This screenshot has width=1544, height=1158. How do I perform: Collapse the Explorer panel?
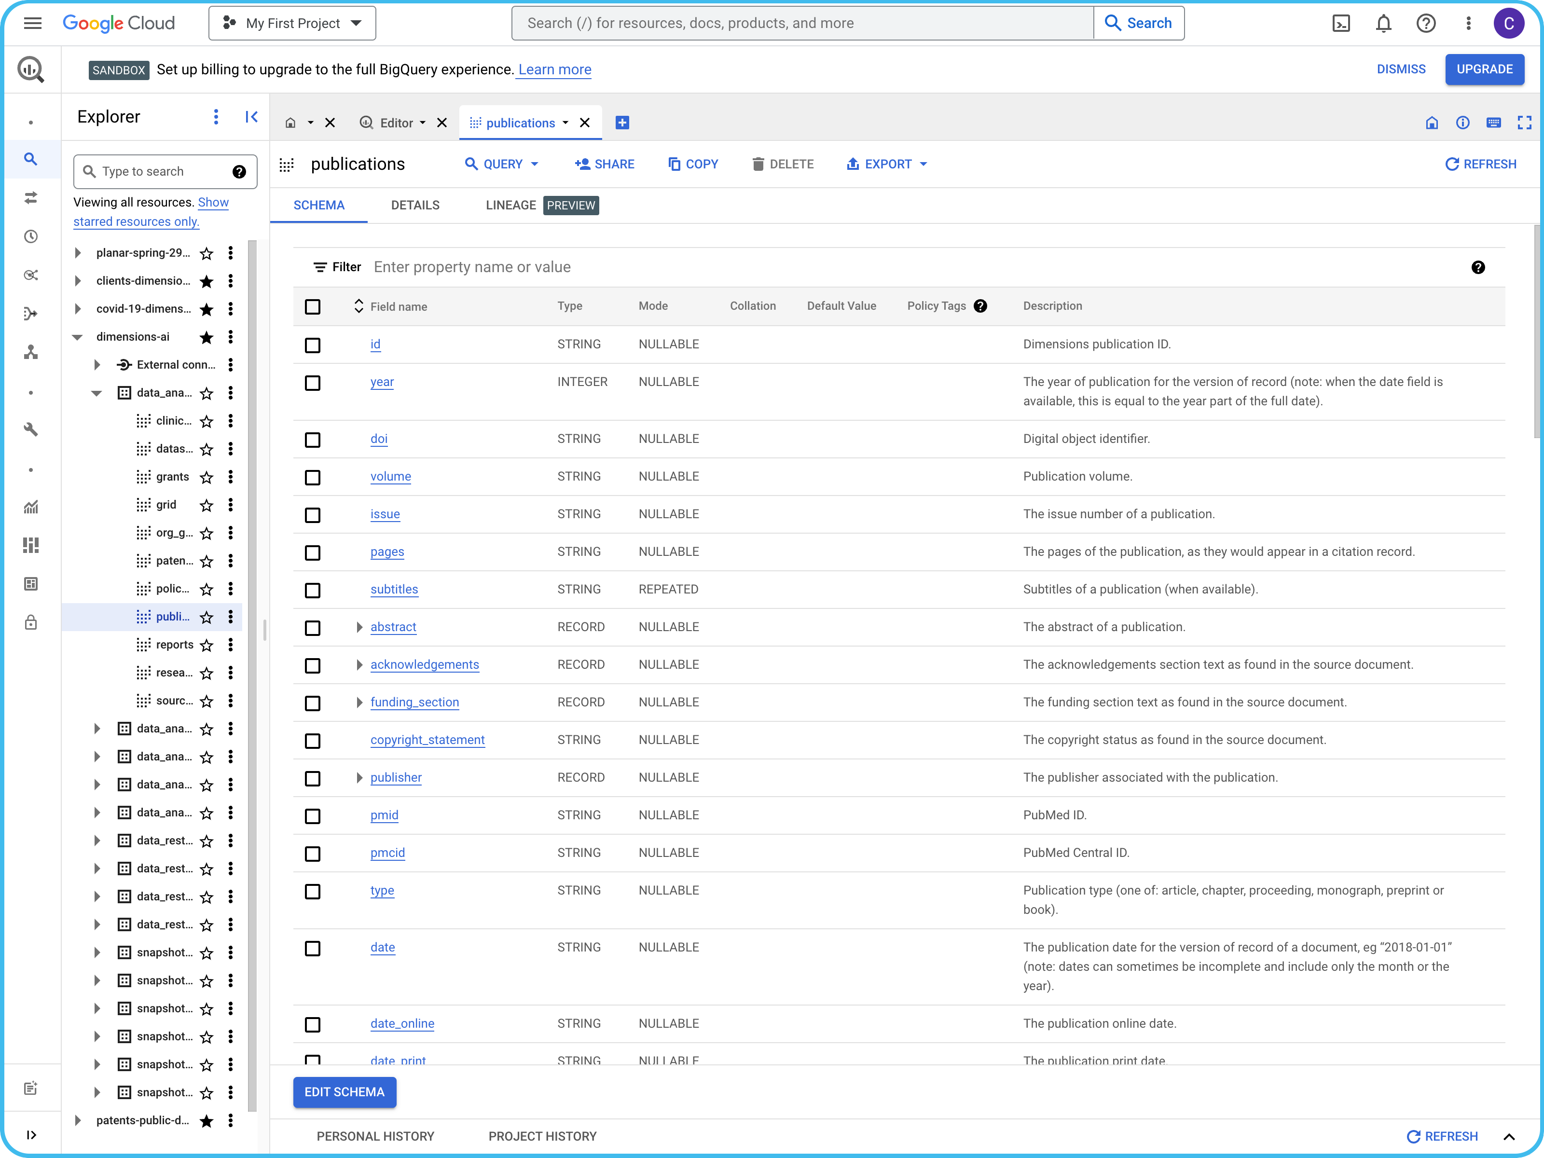[251, 117]
